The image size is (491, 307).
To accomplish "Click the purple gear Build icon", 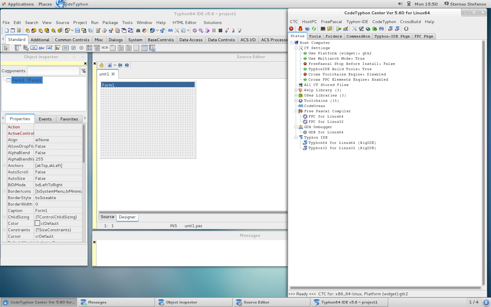I will [194, 30].
